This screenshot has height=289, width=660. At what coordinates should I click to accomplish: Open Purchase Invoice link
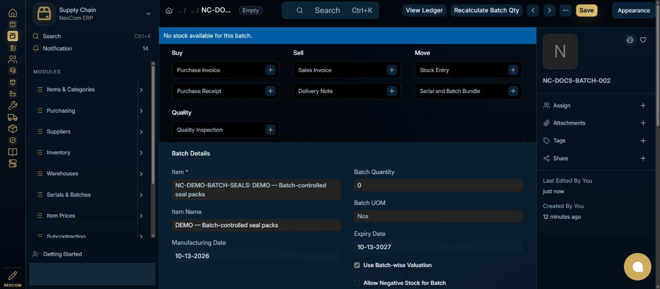pos(199,70)
